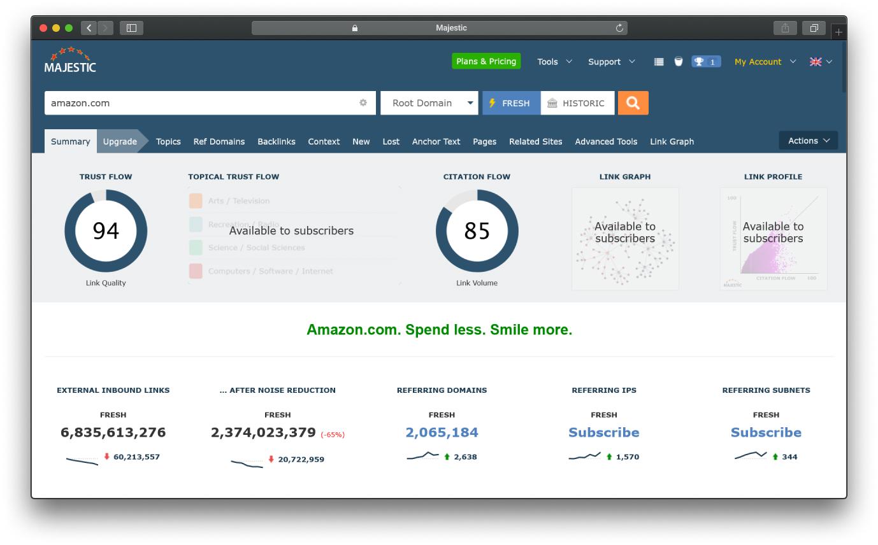Open the Root Domain dropdown
The height and width of the screenshot is (545, 878).
point(429,103)
